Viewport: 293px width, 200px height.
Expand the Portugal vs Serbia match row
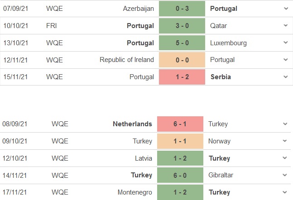coord(285,77)
